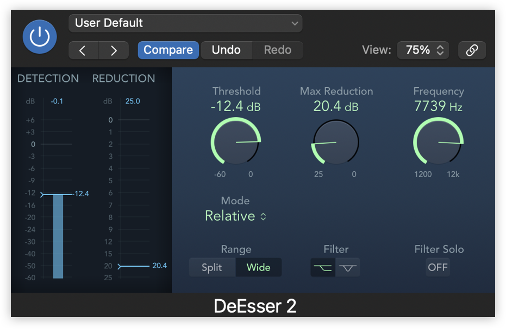
Task: Click the DETECTION meter heading
Action: 48,79
